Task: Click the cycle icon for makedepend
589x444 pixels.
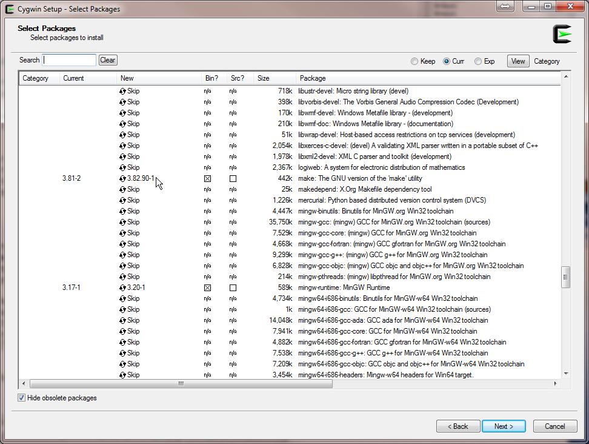Action: click(122, 189)
